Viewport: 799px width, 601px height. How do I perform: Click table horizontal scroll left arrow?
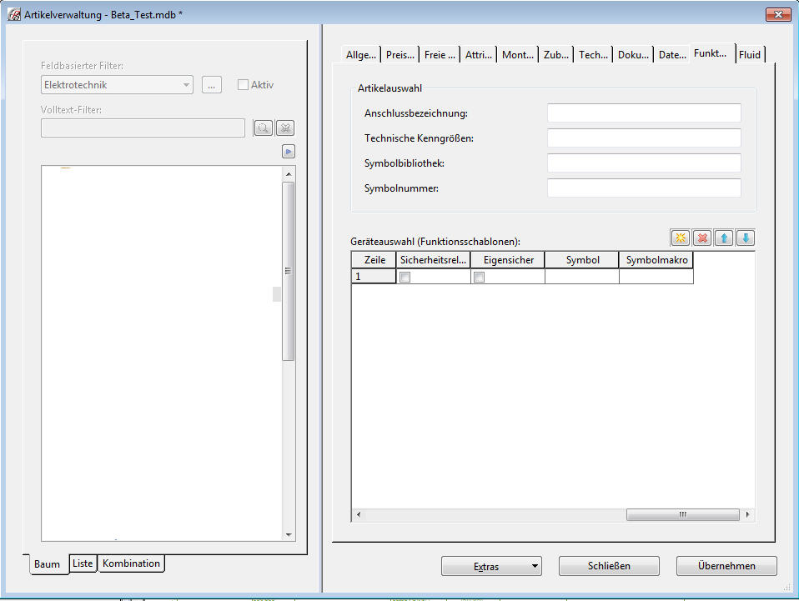(359, 514)
